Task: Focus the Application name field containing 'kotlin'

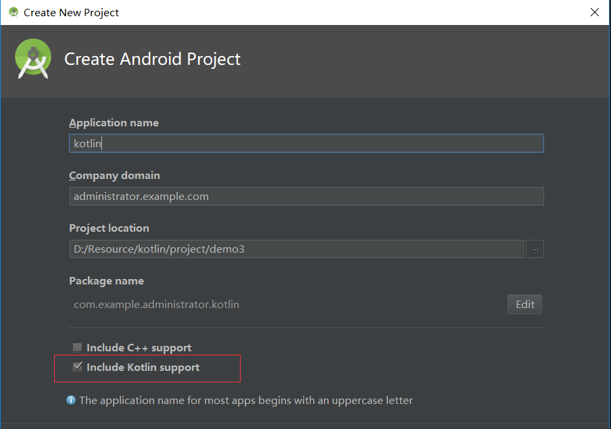Action: (x=306, y=143)
